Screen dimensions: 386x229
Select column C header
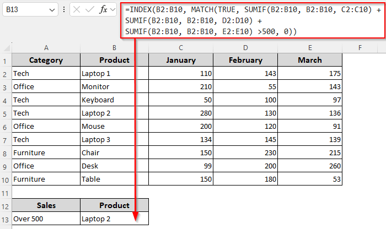click(181, 48)
